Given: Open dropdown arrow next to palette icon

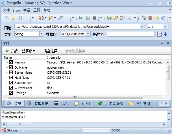Looking at the screenshot, I should (x=55, y=18).
